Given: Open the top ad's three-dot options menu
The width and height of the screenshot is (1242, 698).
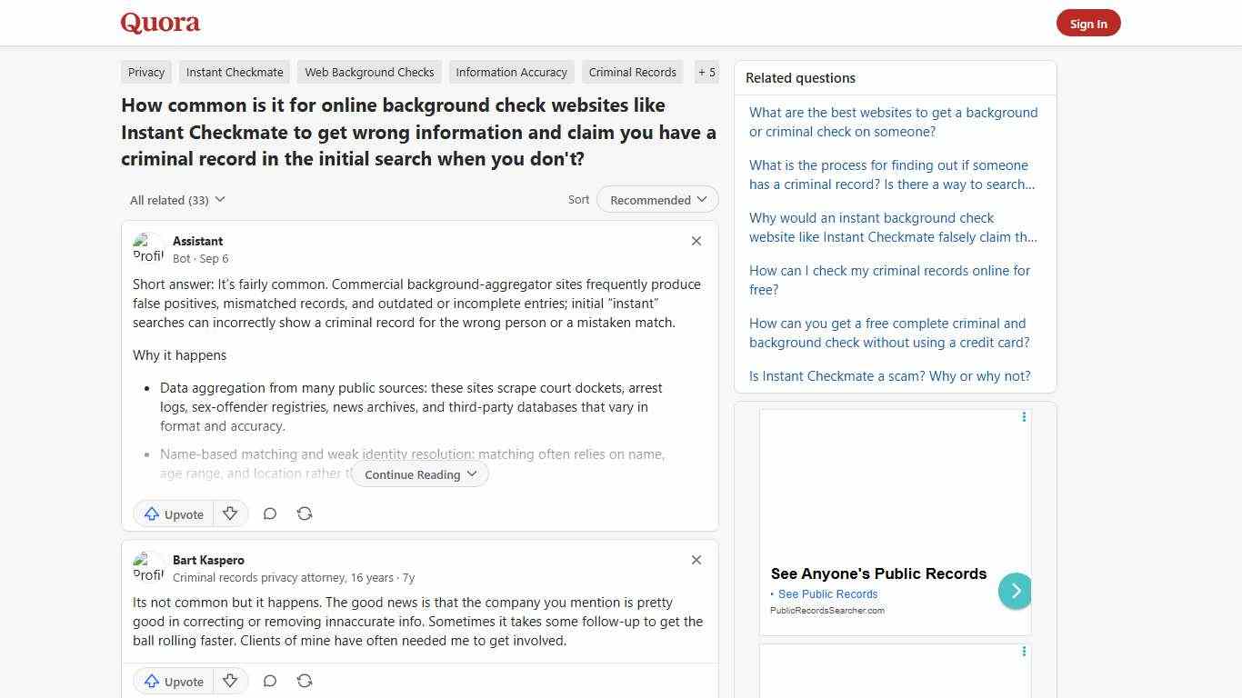Looking at the screenshot, I should pos(1024,417).
